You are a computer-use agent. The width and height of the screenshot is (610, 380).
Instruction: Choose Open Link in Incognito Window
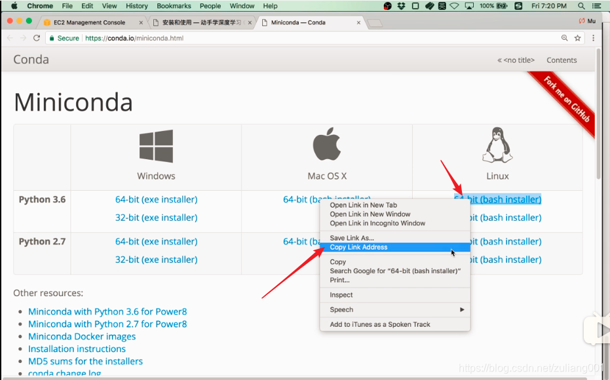click(x=395, y=223)
